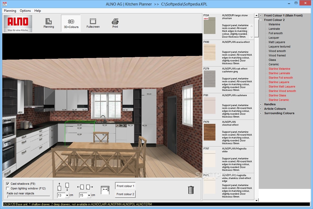Select Matt Laquere tree item
Screen dimensions: 313x209
[277, 42]
